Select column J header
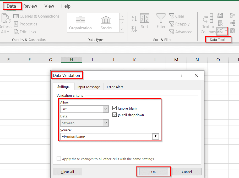 pyautogui.click(x=113, y=60)
